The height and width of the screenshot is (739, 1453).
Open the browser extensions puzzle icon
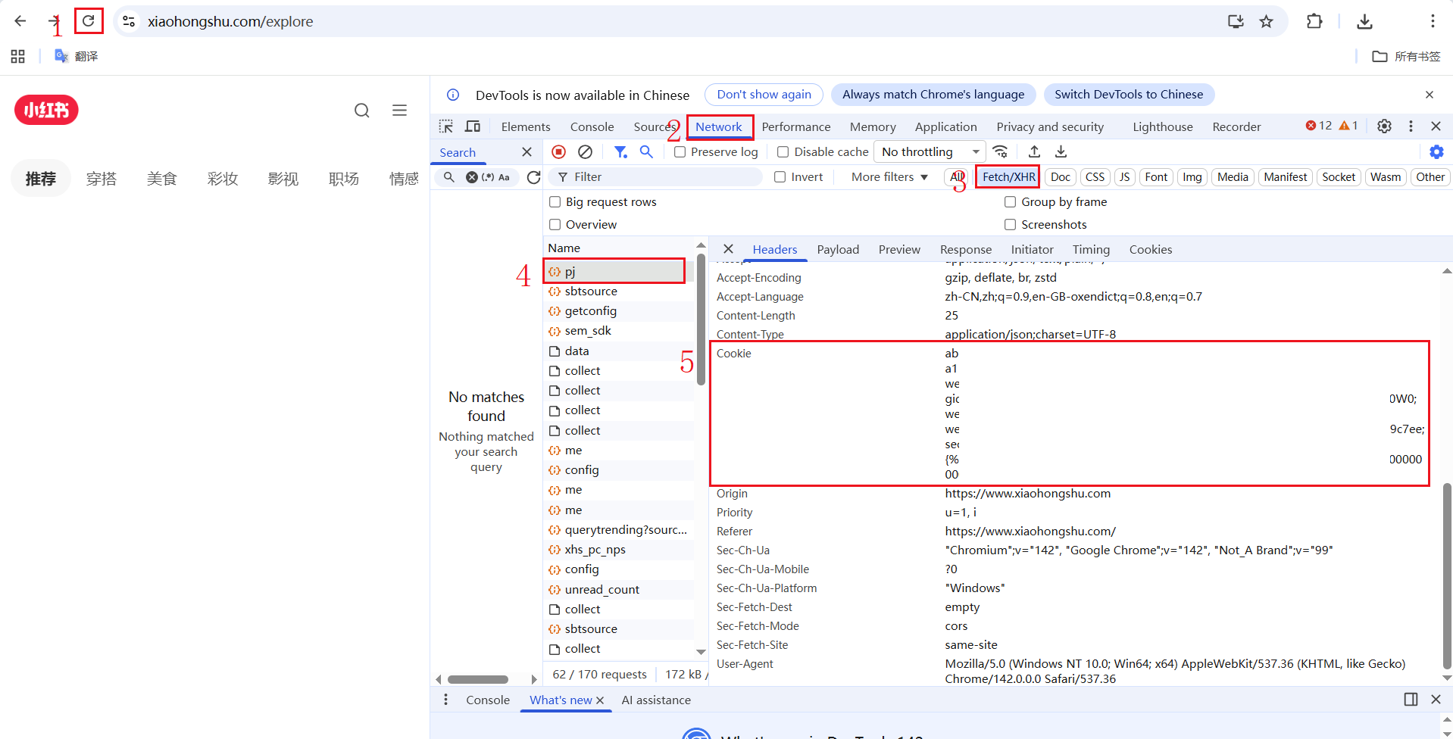1314,21
